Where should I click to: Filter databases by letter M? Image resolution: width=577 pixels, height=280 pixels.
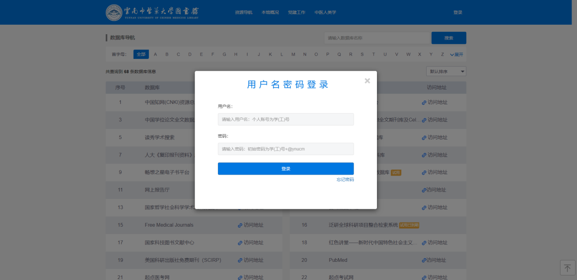[x=293, y=55]
